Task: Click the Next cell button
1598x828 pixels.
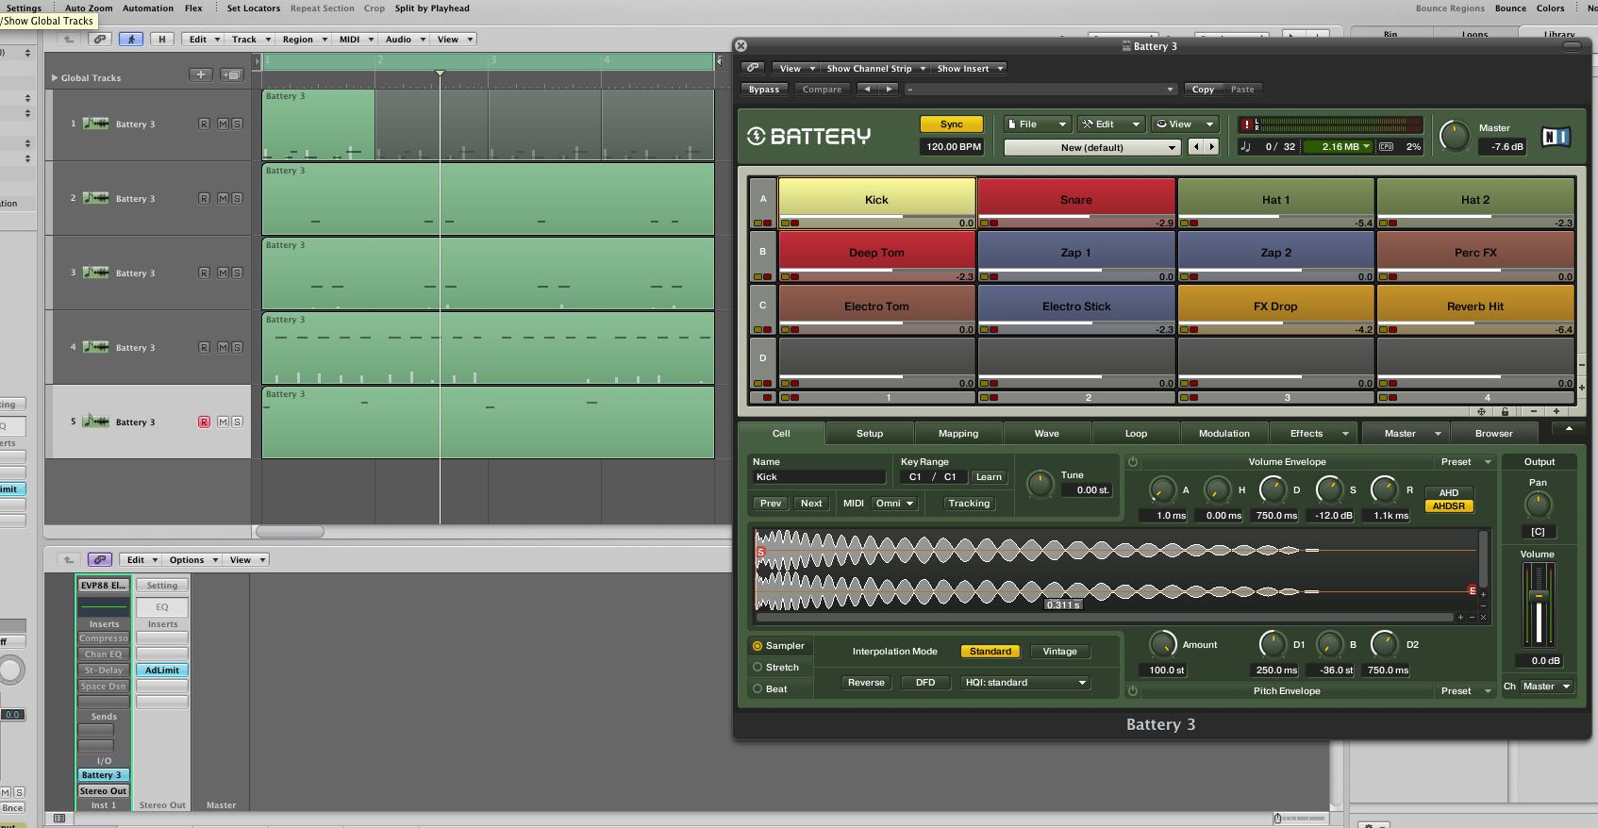Action: [x=811, y=504]
